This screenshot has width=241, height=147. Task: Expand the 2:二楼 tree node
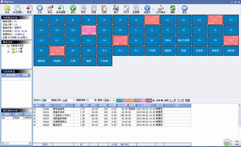[8, 52]
